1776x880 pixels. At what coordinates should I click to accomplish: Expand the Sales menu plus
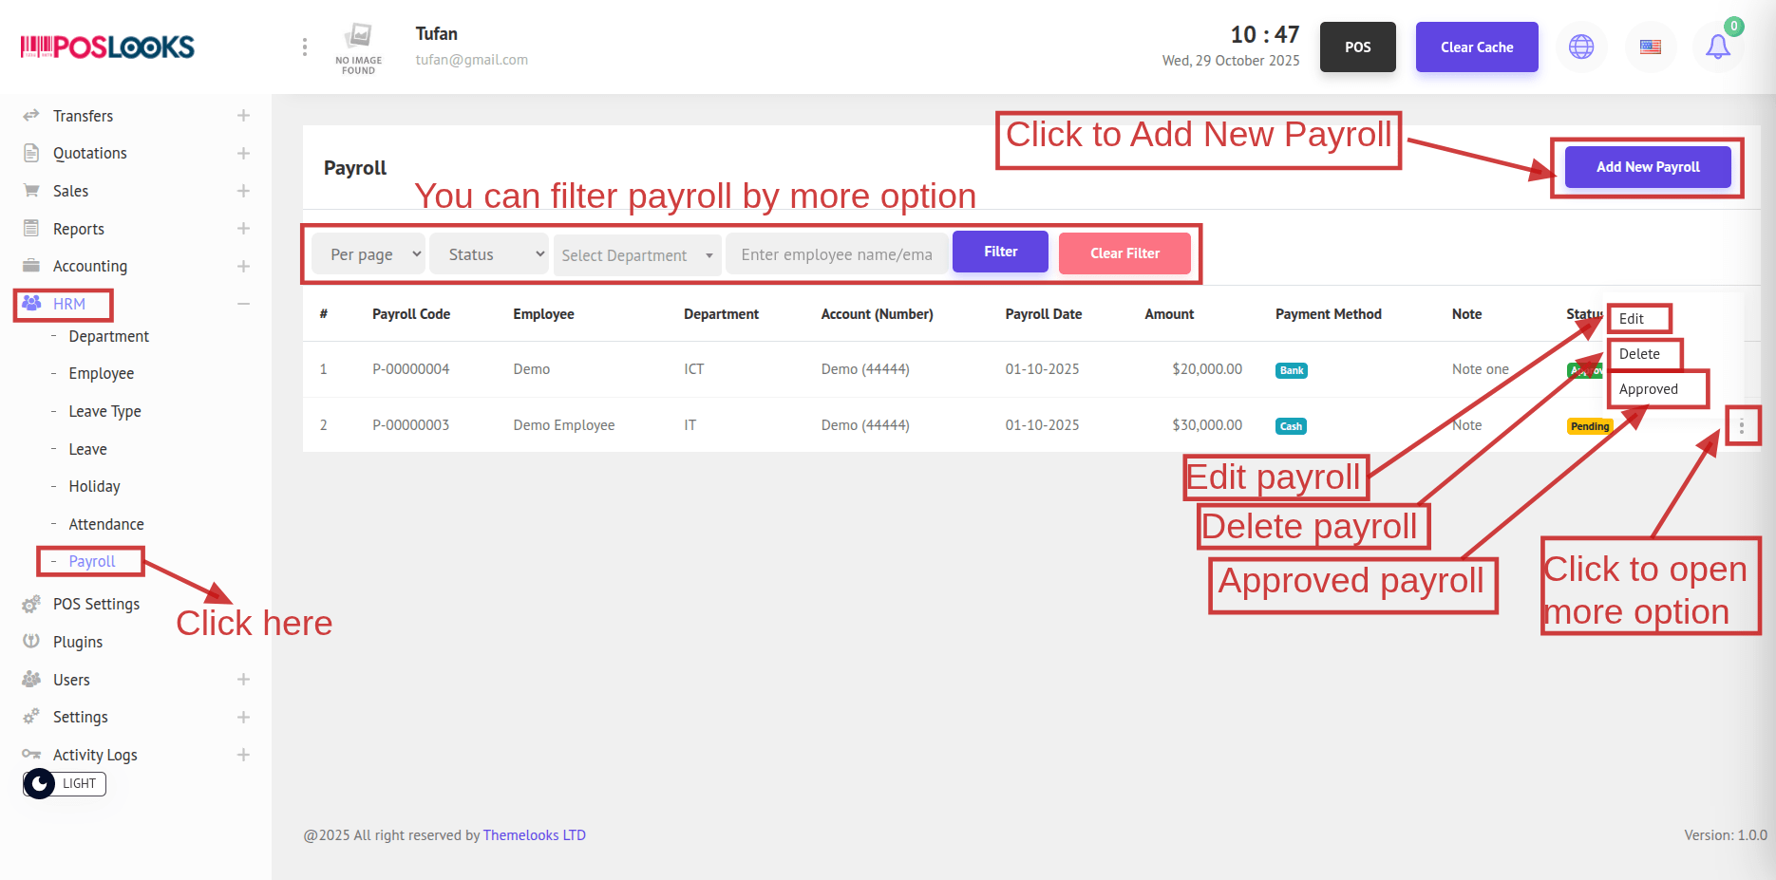click(243, 191)
